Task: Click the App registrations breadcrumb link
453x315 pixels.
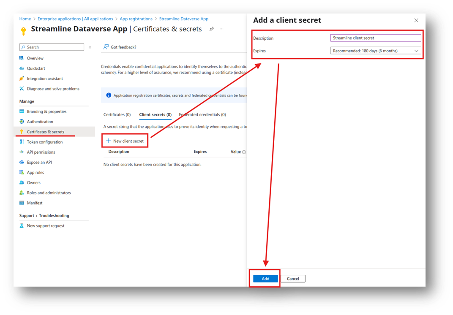Action: click(136, 19)
